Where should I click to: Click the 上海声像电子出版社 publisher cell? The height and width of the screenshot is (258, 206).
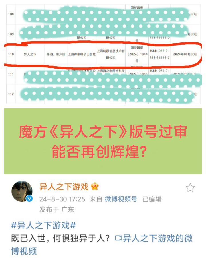tap(82, 54)
